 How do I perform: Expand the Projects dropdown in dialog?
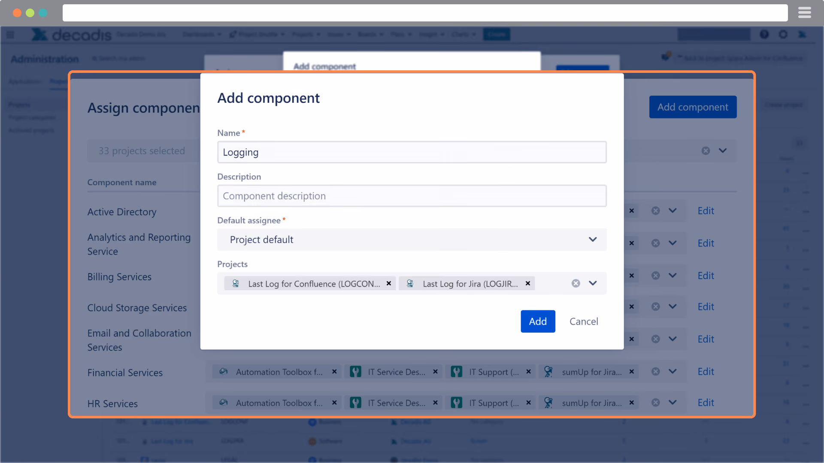[593, 283]
